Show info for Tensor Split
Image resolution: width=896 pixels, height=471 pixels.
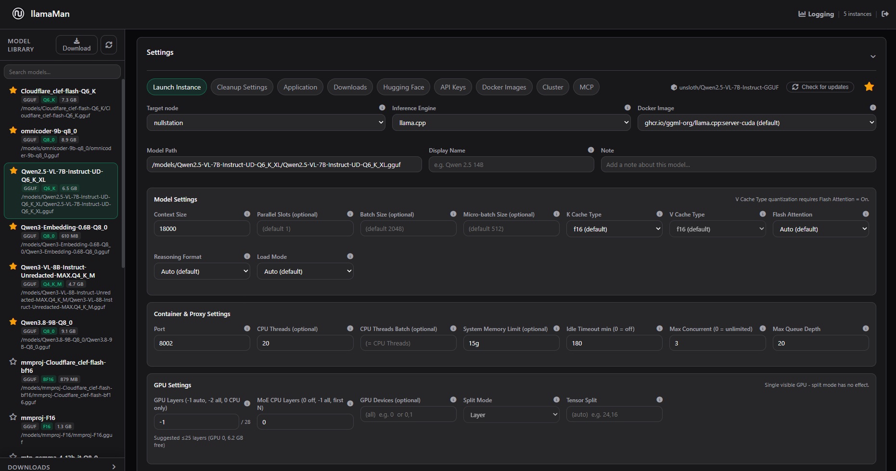[x=659, y=400]
